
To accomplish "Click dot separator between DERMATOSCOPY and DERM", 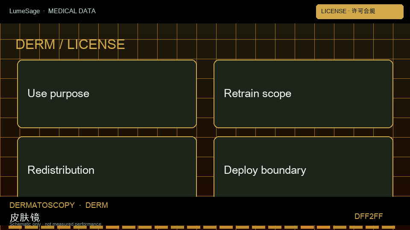I will pos(80,205).
